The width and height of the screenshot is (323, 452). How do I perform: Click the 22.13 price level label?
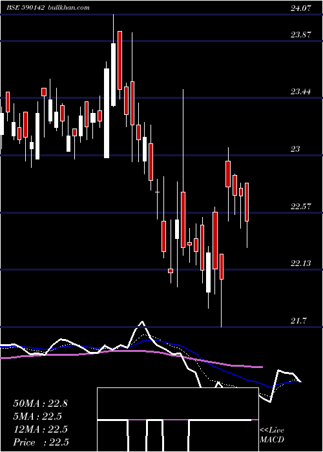click(301, 263)
